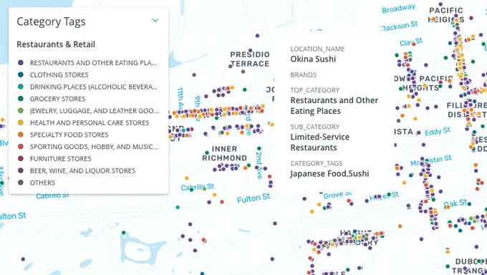Click BEER, WINE, AND LIQUOR STORES label
487x275 pixels.
pos(82,170)
